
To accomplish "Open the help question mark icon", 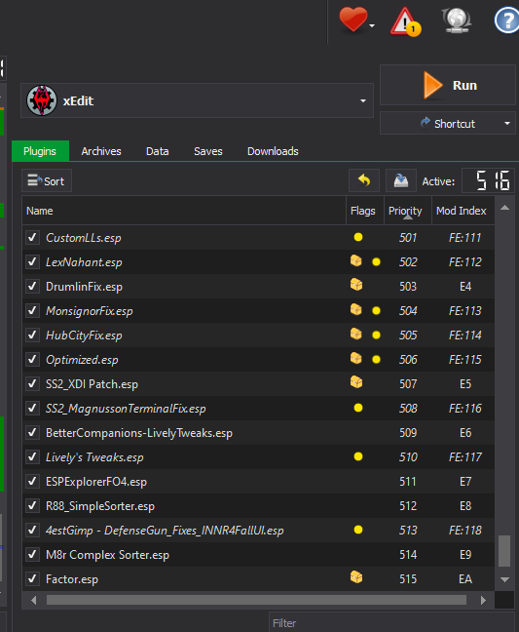I will pos(506,20).
